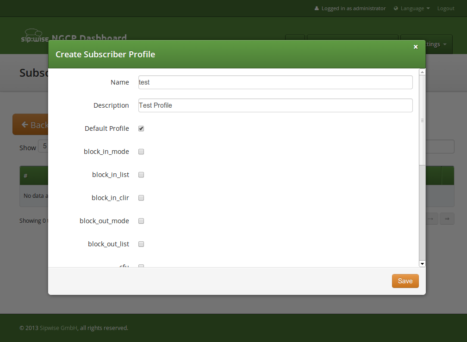Click the Sipwise GmbH footer link
Viewport: 467px width, 342px height.
[57, 328]
